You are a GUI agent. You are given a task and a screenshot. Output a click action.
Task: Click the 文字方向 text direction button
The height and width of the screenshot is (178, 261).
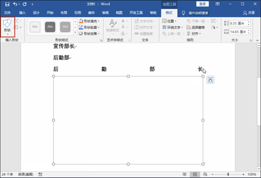[x=145, y=21]
